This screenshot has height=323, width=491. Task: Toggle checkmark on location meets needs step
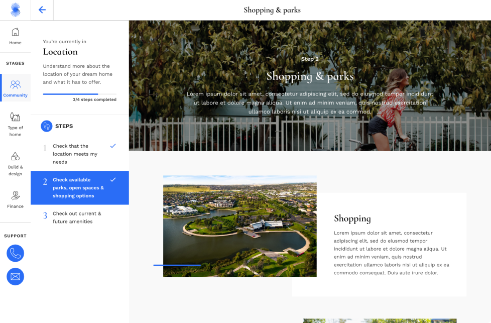(113, 146)
